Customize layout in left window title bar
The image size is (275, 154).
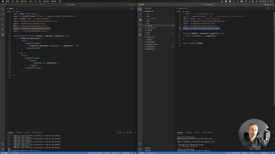pos(135,5)
